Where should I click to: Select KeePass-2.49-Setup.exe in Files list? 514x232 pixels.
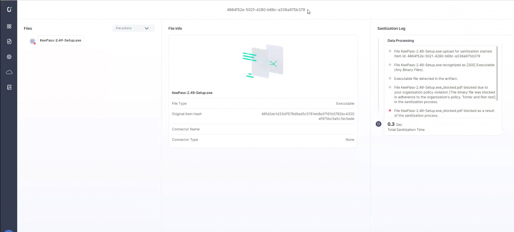61,40
